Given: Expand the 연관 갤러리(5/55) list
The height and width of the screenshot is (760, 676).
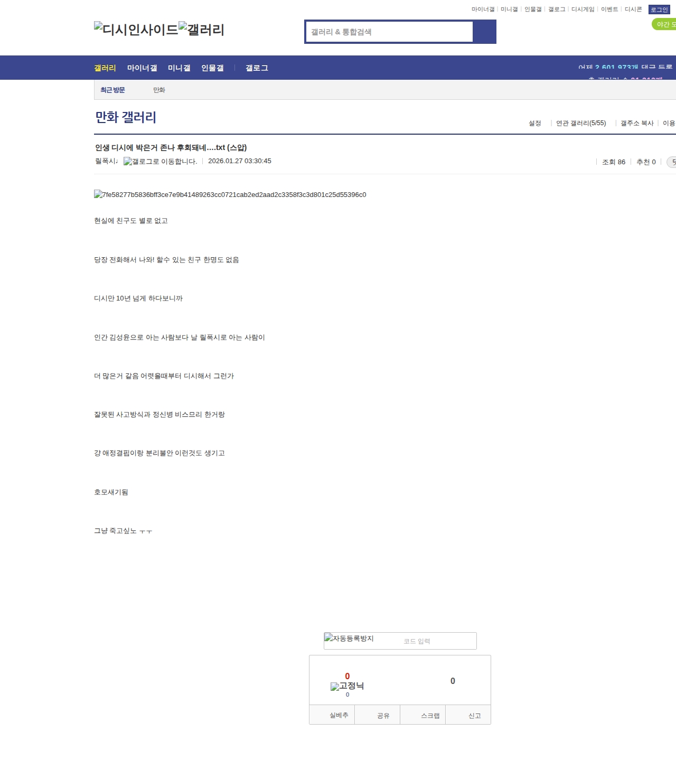Looking at the screenshot, I should [x=581, y=123].
